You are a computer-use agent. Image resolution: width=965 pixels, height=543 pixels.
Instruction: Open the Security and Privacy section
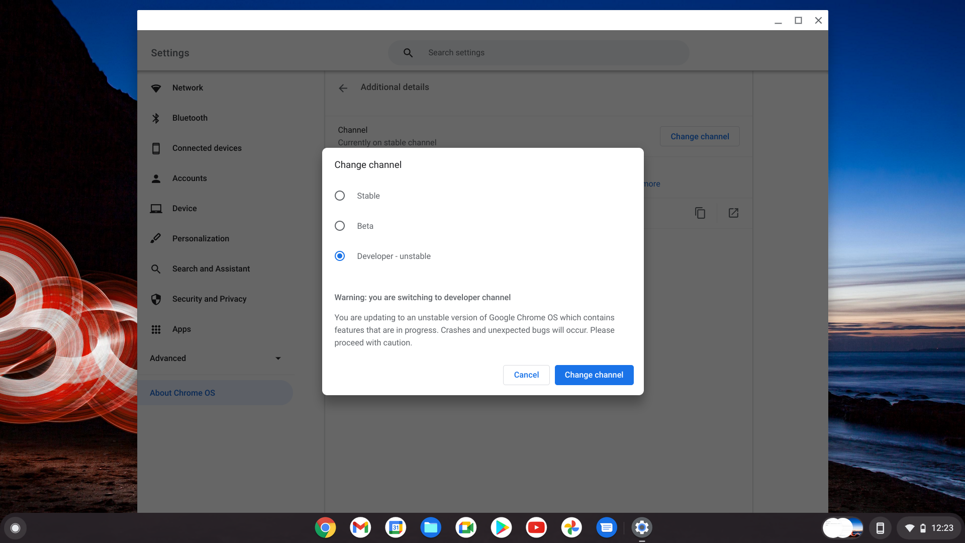click(209, 299)
